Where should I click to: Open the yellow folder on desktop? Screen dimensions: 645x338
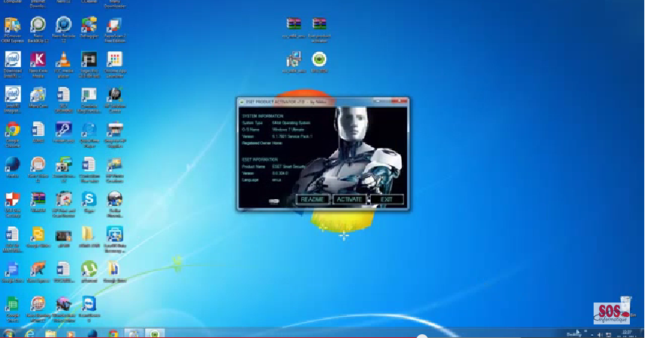tap(89, 235)
